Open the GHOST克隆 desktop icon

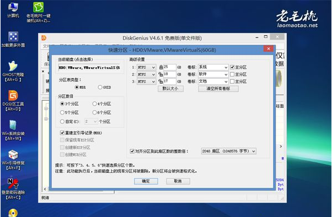[13, 71]
